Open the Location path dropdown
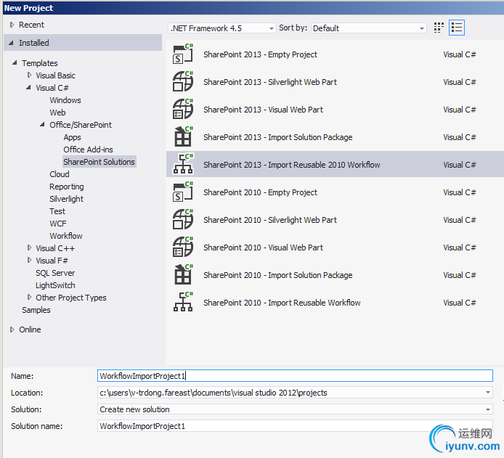Screen dimensions: 504x458 488,393
